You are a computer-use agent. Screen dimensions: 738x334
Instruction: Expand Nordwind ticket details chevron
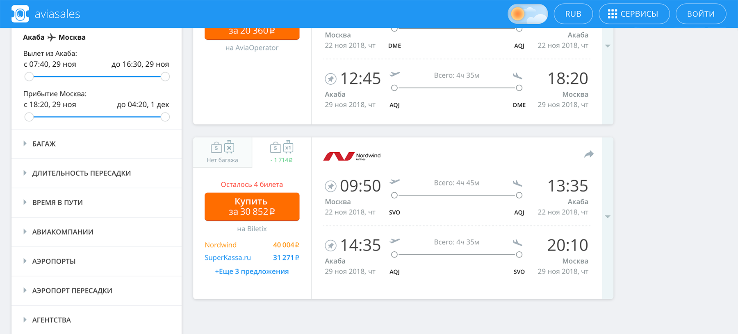coord(608,217)
